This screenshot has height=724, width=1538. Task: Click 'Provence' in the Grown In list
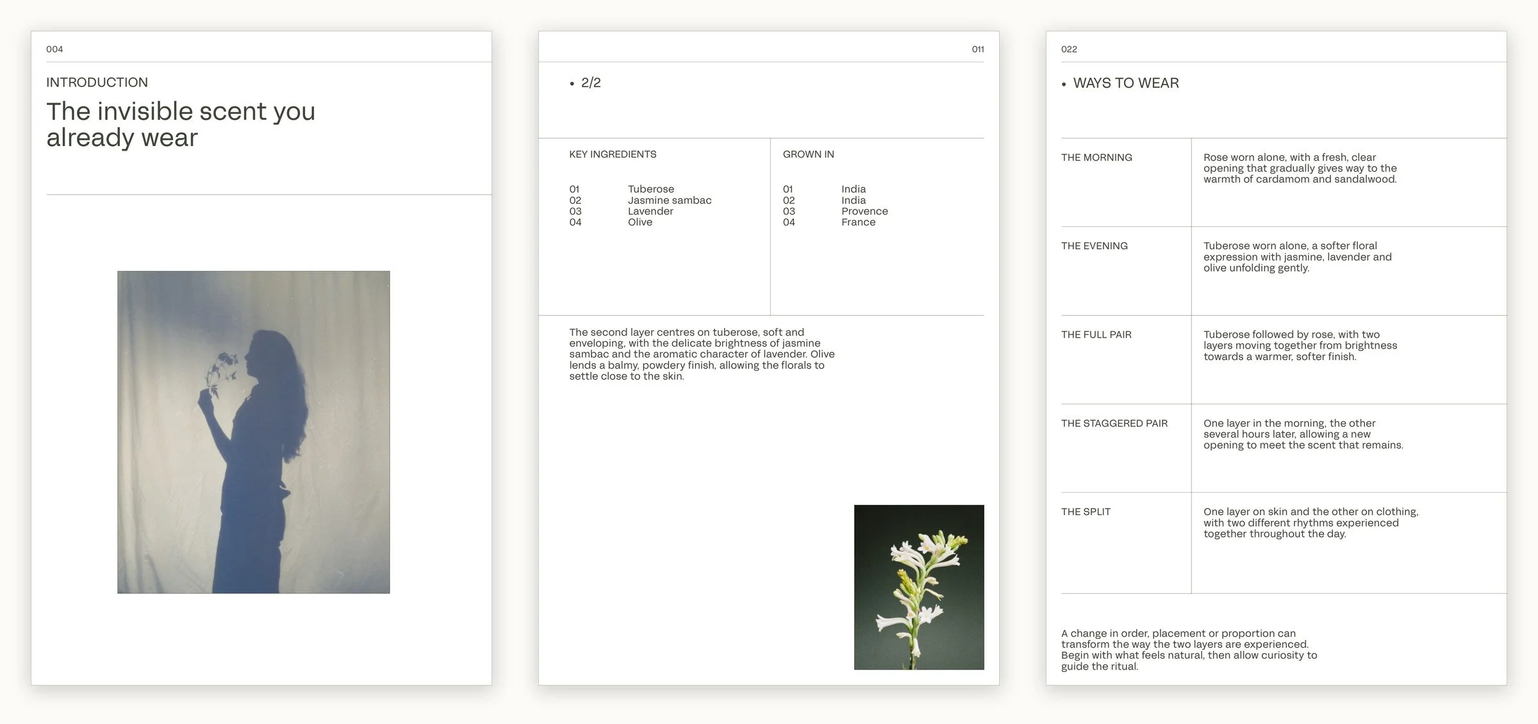pos(864,211)
